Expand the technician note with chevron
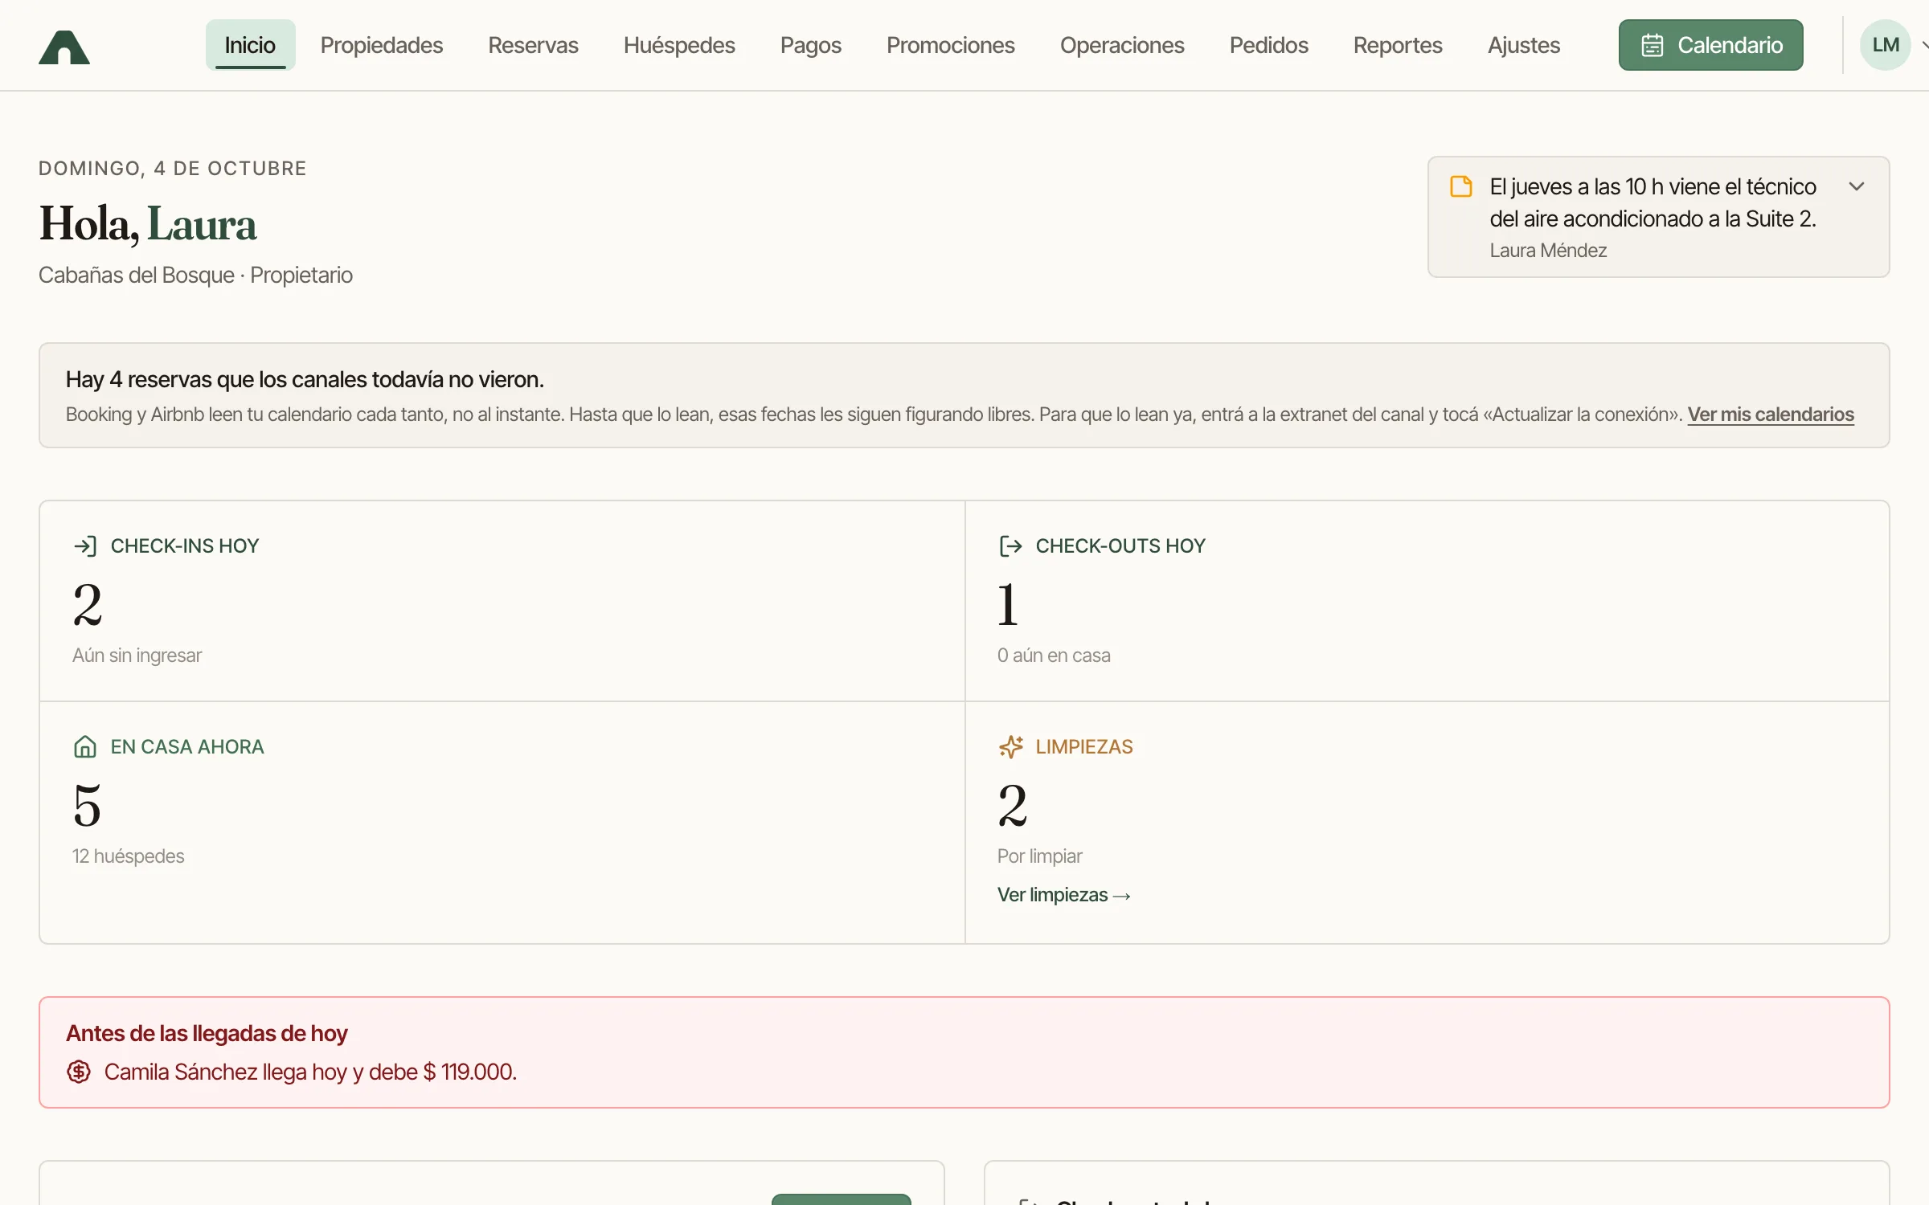Viewport: 1929px width, 1205px height. pos(1857,186)
